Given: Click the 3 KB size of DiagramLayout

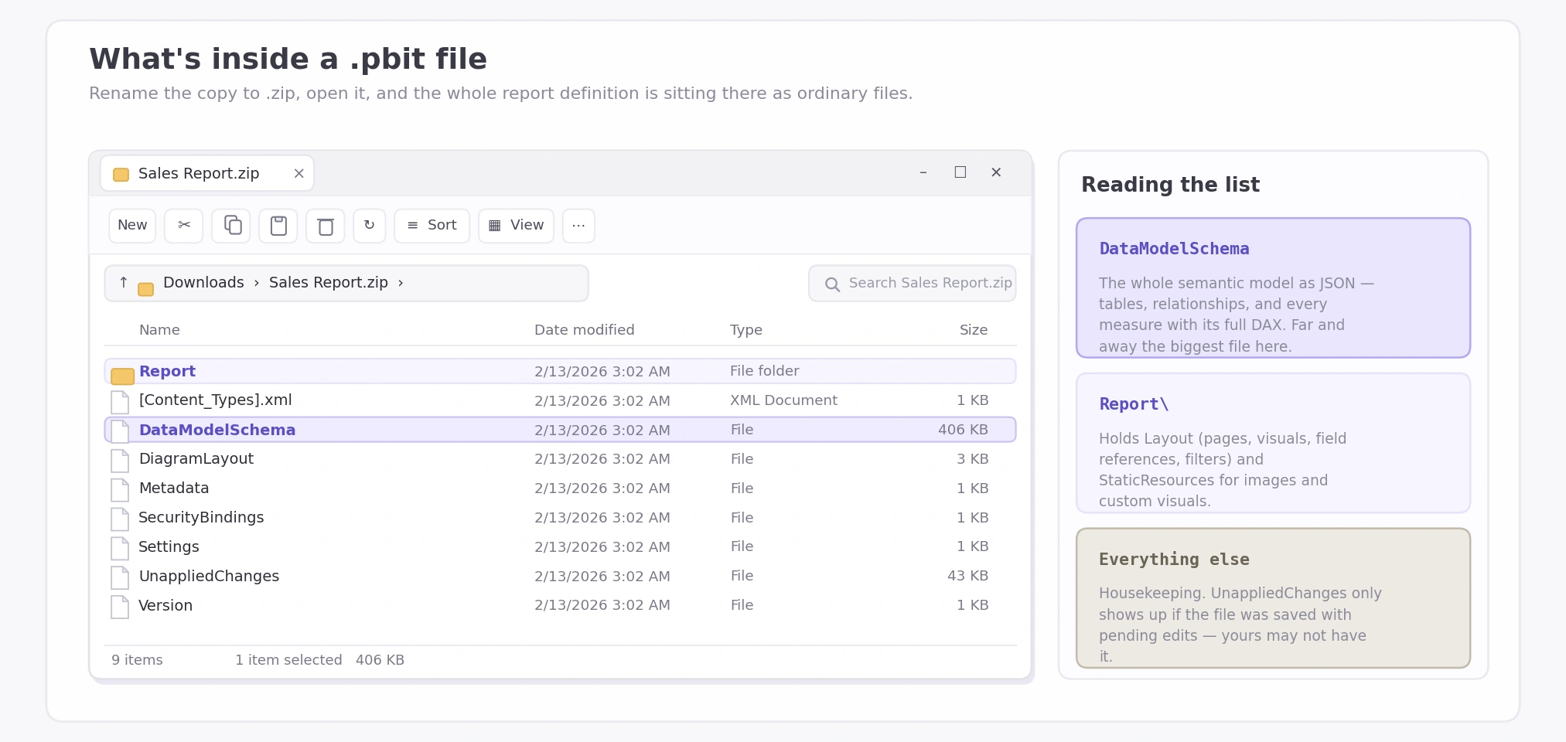Looking at the screenshot, I should (x=973, y=459).
